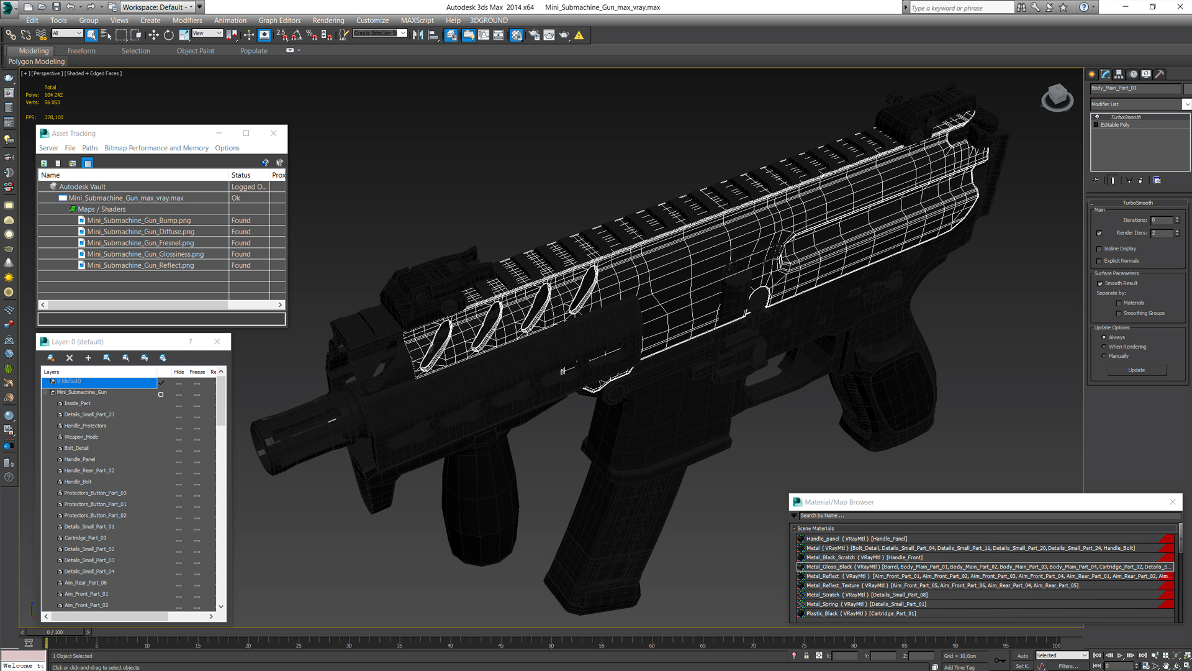Image resolution: width=1192 pixels, height=671 pixels.
Task: Click Delete Layer X icon in Layer window
Action: click(70, 358)
